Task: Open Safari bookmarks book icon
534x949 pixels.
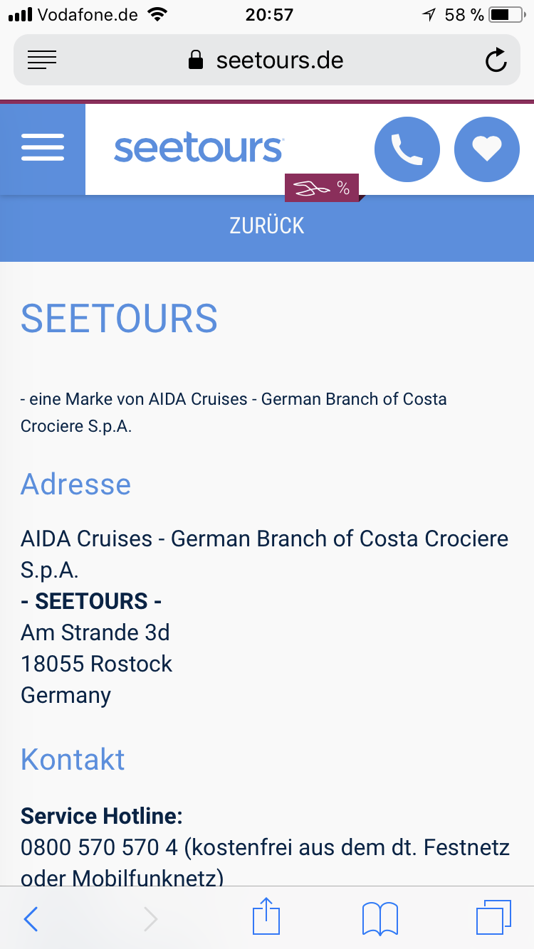Action: pyautogui.click(x=380, y=918)
